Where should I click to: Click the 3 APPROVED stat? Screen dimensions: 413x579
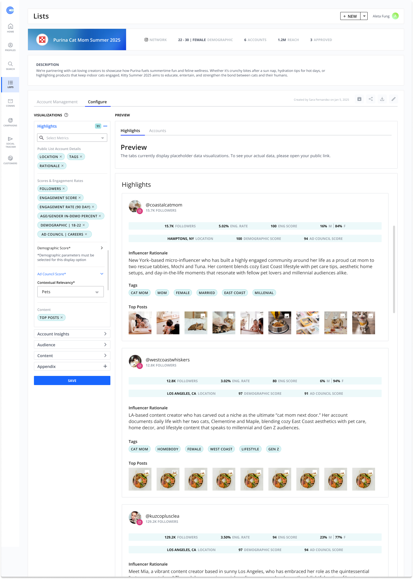click(321, 40)
